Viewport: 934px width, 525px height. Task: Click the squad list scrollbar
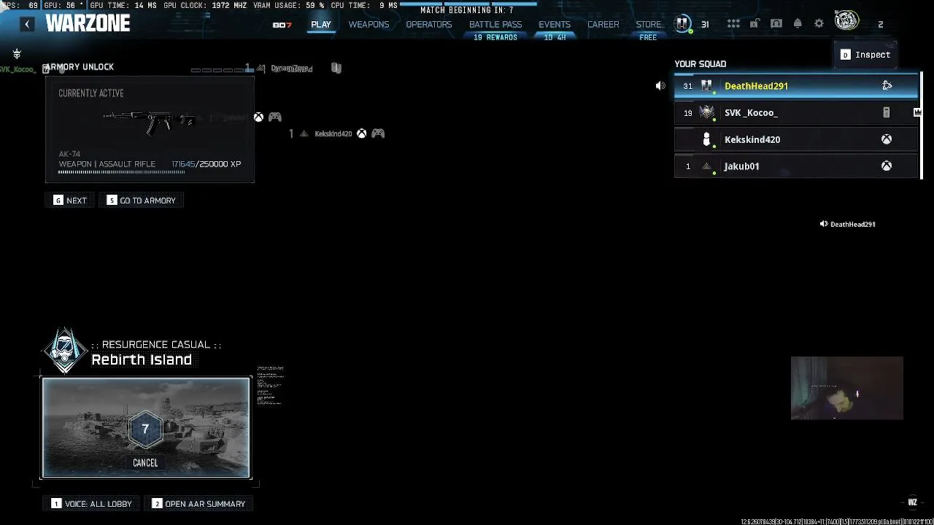[x=922, y=125]
